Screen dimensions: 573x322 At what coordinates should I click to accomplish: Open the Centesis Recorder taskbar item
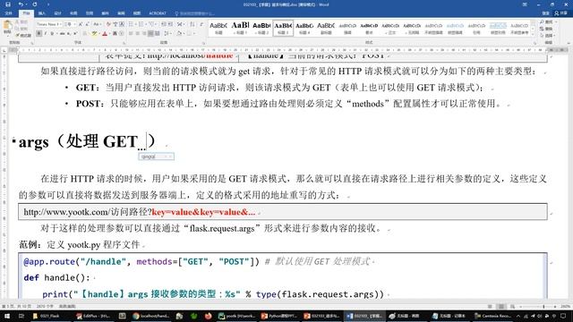(492, 316)
